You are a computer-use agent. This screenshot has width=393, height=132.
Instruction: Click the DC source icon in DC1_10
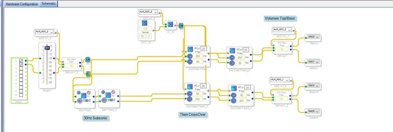[145, 23]
